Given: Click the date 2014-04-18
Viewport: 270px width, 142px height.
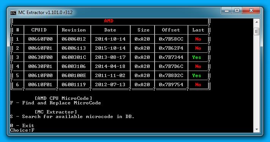Looking at the screenshot, I should 110,66.
